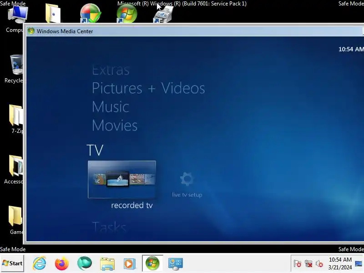Open the taskbar clock showing 3/21/2024
Viewport: 364px width, 273px height.
(x=340, y=263)
